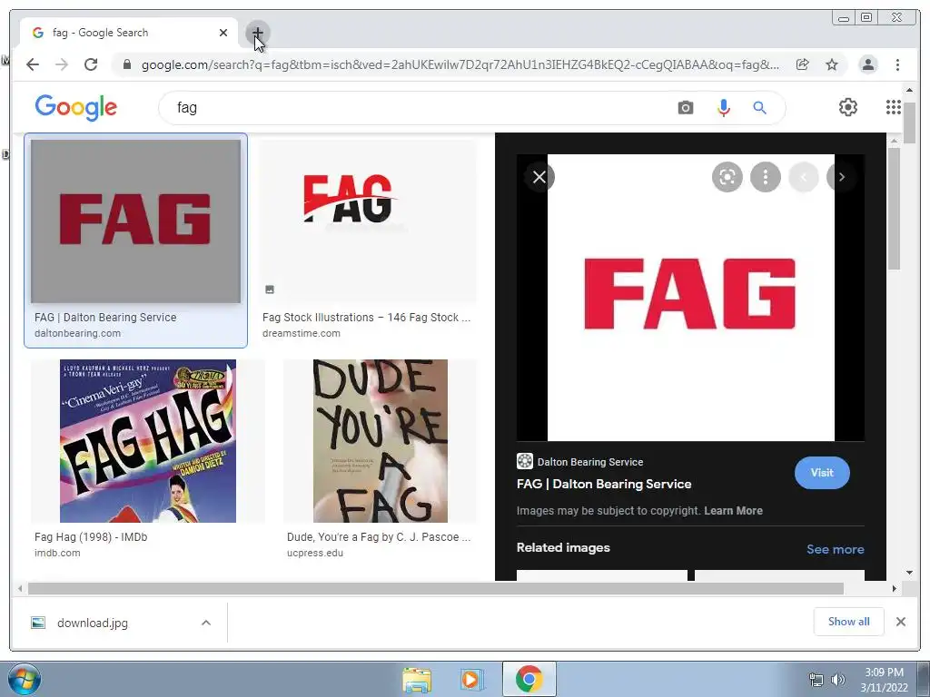Image resolution: width=930 pixels, height=697 pixels.
Task: Select the Dalton Bearing Service thumbnail
Action: point(136,221)
